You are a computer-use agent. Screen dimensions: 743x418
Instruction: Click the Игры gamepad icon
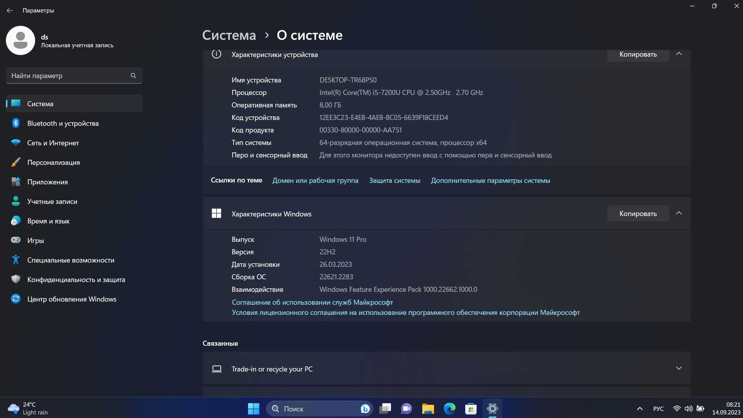point(16,240)
